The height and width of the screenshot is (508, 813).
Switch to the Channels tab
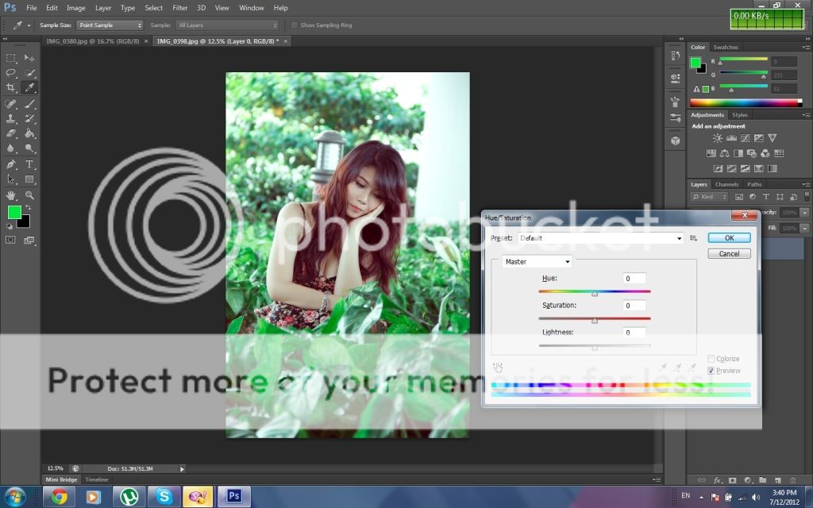(726, 184)
